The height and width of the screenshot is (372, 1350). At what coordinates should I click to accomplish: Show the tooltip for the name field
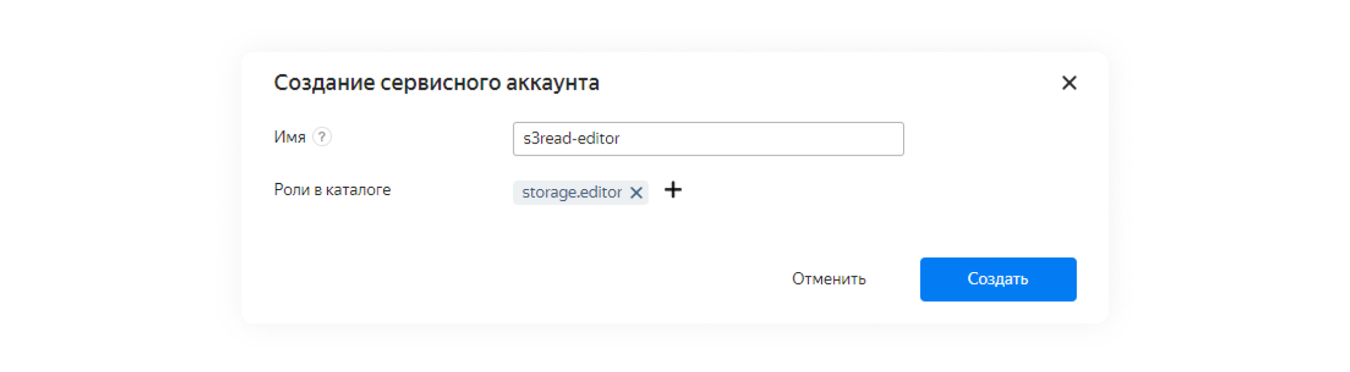point(321,137)
